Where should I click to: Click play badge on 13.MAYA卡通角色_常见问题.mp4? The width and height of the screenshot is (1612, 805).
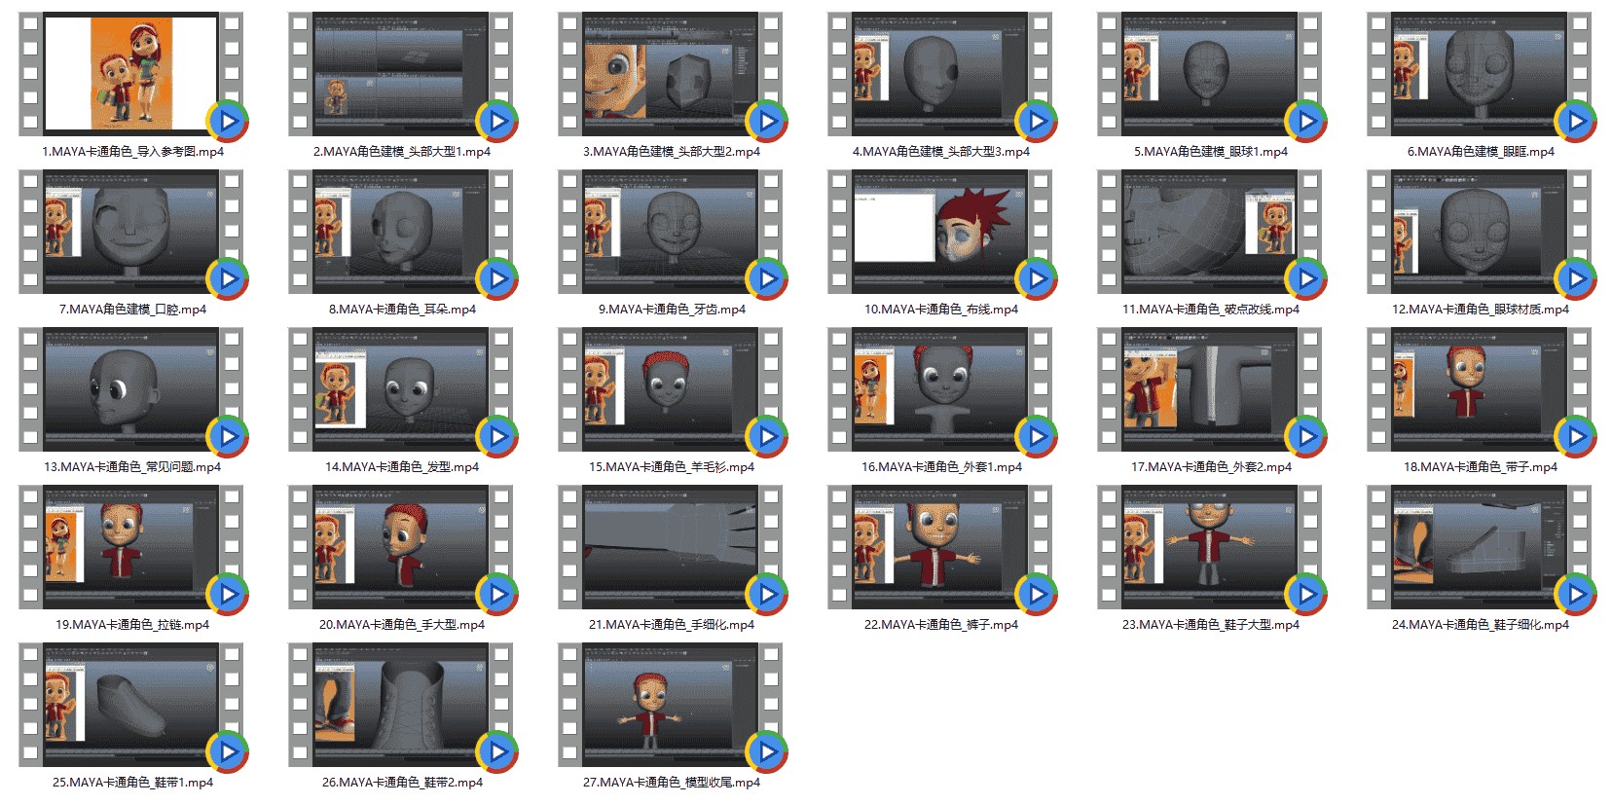[x=228, y=437]
